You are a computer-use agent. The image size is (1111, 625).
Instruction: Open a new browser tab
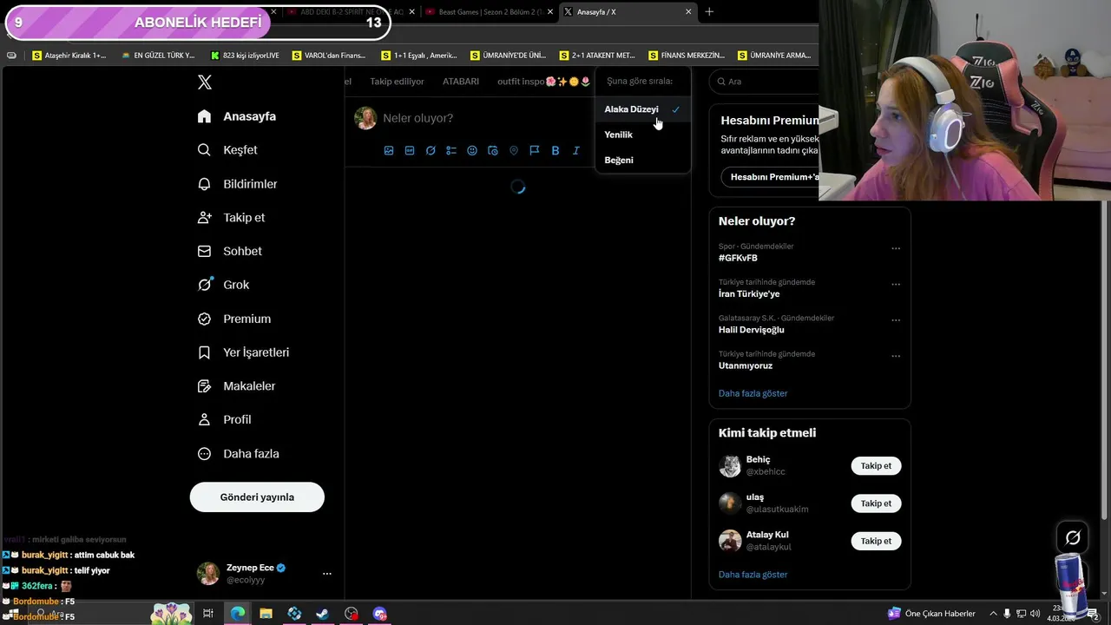tap(709, 12)
